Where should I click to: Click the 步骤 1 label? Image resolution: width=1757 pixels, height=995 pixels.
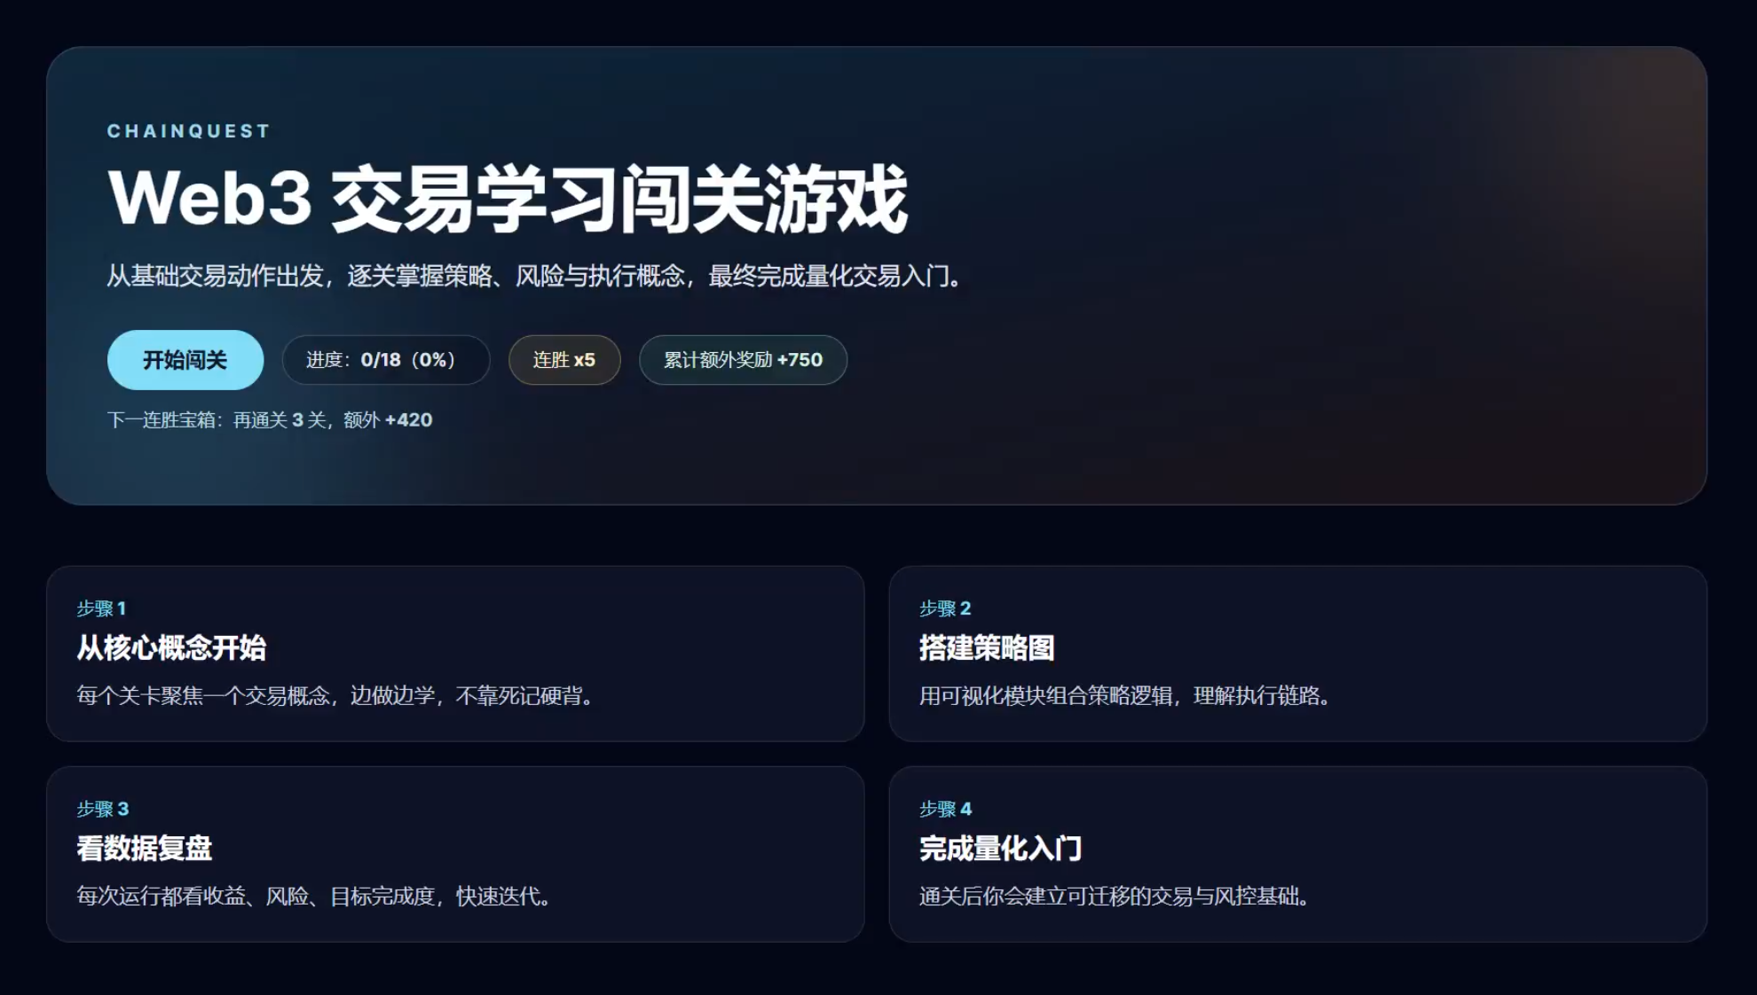(x=100, y=608)
